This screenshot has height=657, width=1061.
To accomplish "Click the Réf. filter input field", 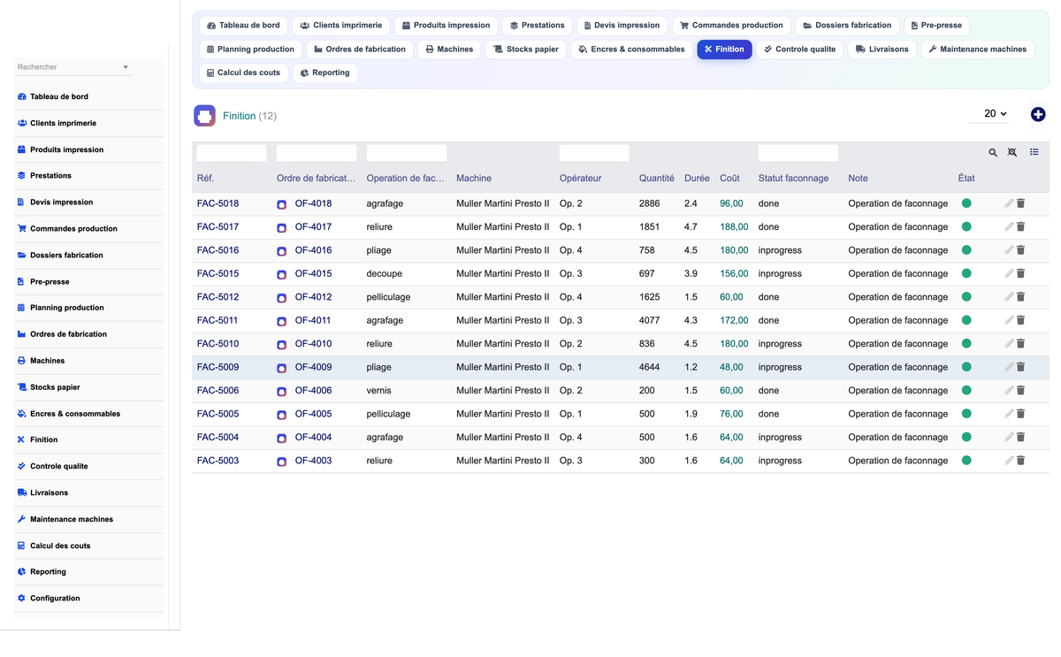I will point(232,153).
